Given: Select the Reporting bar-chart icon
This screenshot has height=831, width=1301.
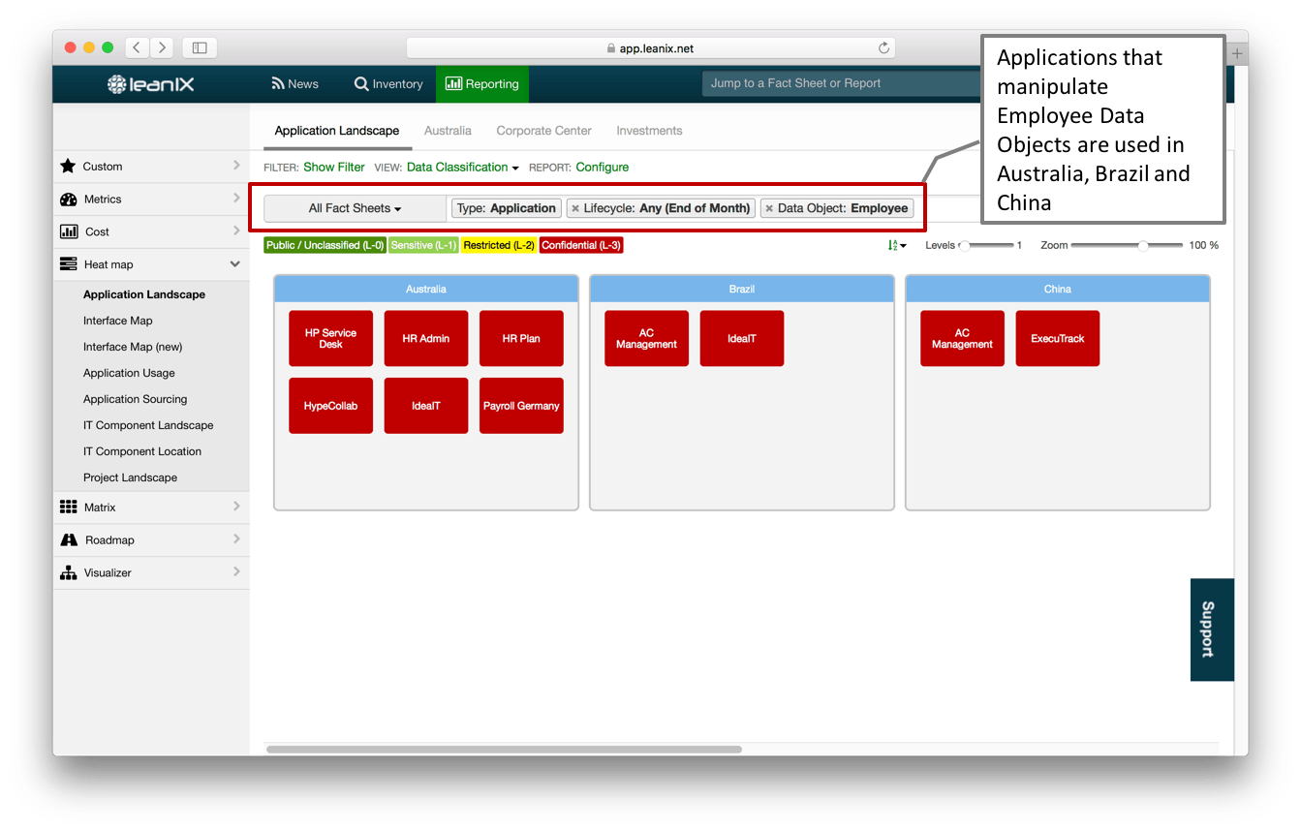Looking at the screenshot, I should [455, 83].
